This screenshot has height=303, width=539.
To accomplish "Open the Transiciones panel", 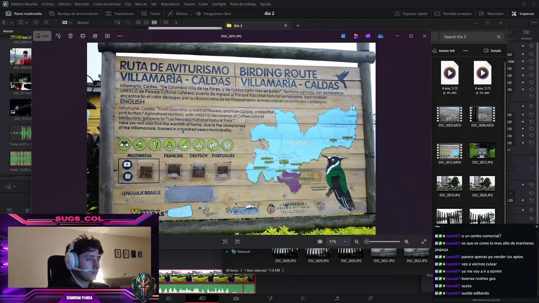I will [120, 13].
